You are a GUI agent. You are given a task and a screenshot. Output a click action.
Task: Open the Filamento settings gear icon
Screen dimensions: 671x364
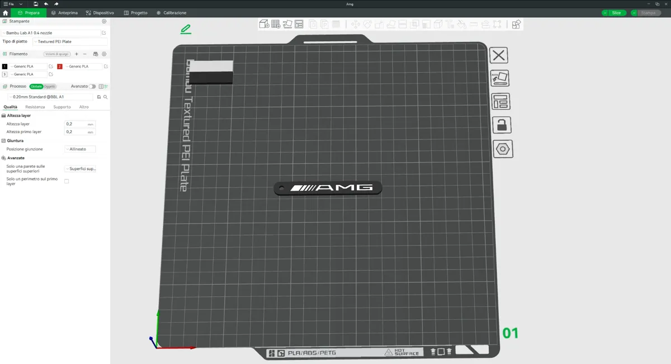[x=104, y=54]
